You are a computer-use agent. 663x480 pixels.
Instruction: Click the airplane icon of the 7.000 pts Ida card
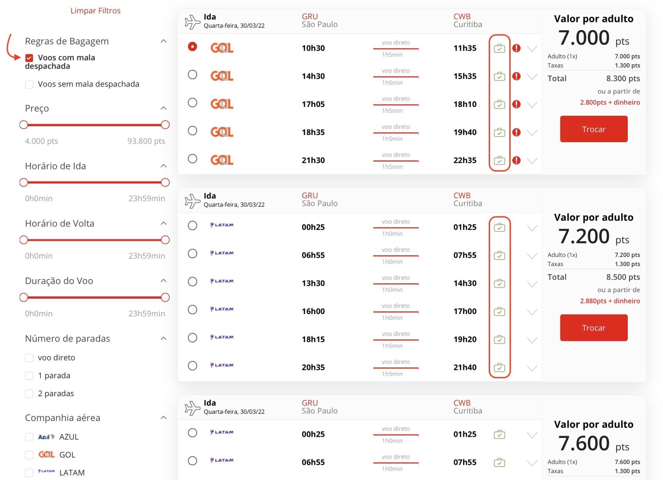(x=192, y=22)
